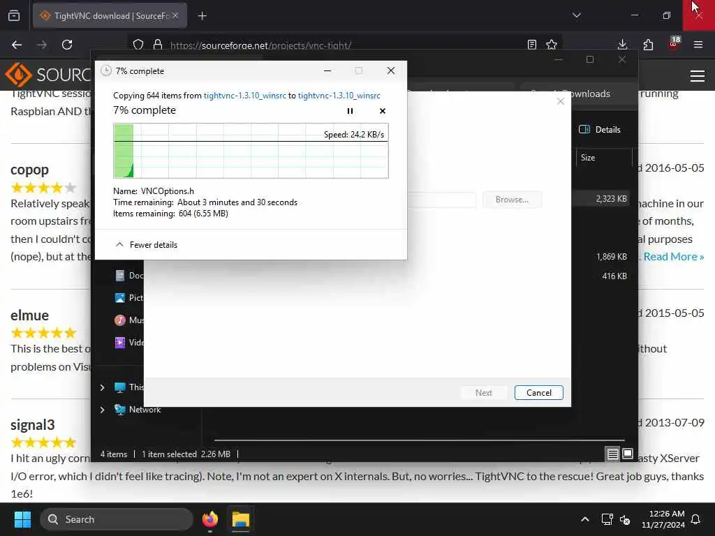Collapse the Fewer details expander
This screenshot has width=715, height=536.
coord(147,245)
